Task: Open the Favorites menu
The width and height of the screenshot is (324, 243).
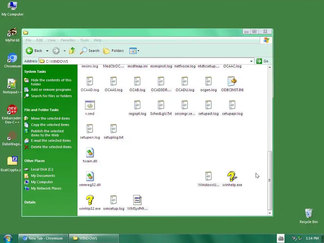Action: 68,40
